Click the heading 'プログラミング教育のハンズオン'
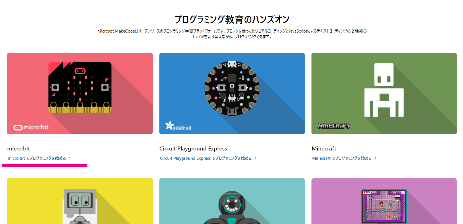The image size is (463, 224). [232, 19]
